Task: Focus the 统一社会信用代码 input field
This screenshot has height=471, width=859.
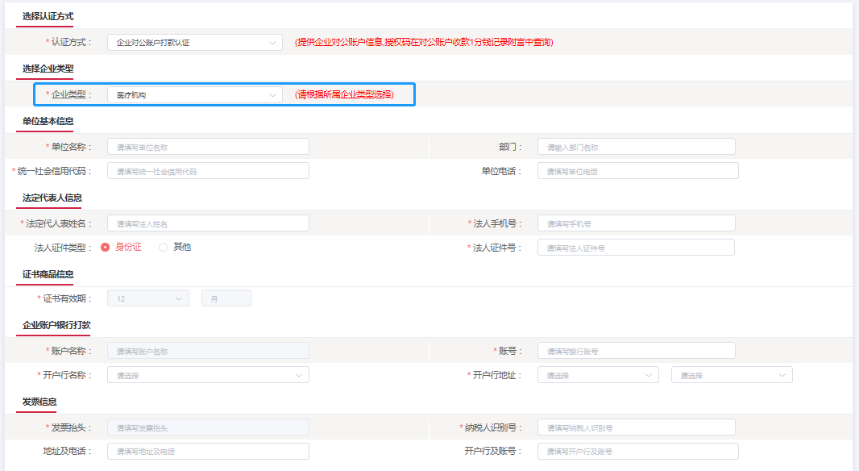Action: pos(208,171)
